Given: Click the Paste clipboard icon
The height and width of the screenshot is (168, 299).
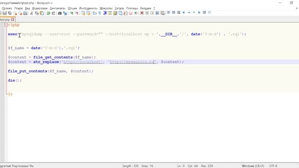Looking at the screenshot, I should (x=42, y=13).
